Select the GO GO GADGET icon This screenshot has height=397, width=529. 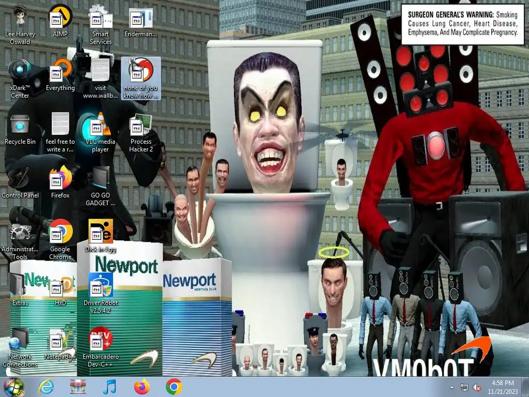101,186
